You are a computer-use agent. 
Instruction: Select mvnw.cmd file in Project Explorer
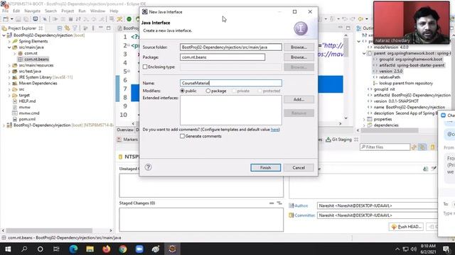point(29,113)
